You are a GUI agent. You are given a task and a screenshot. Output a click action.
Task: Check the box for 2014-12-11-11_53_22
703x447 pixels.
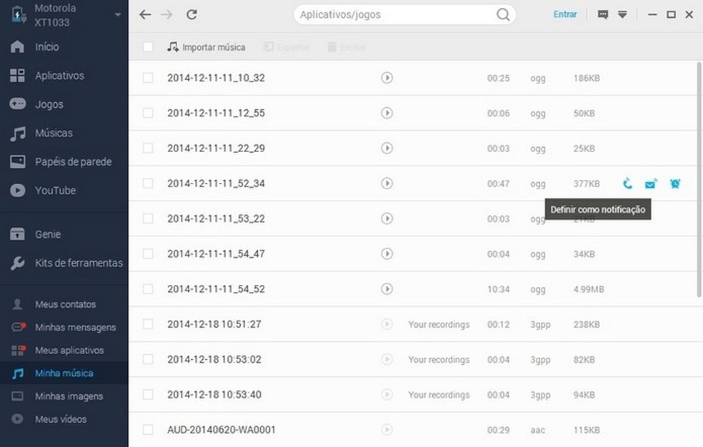point(148,219)
